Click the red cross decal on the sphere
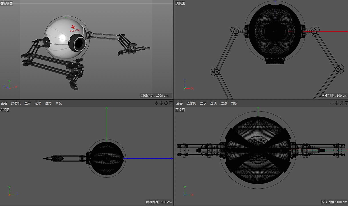The image size is (348, 206). 73,27
